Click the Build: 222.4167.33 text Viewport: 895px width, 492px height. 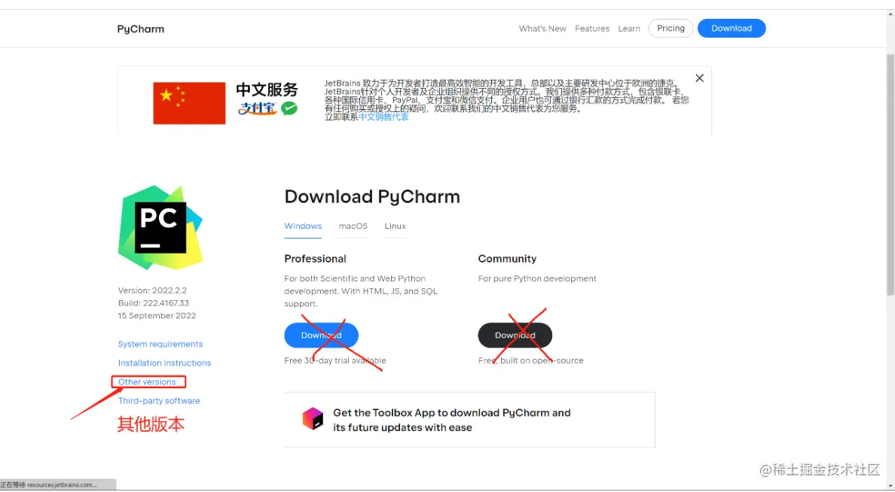[x=154, y=303]
